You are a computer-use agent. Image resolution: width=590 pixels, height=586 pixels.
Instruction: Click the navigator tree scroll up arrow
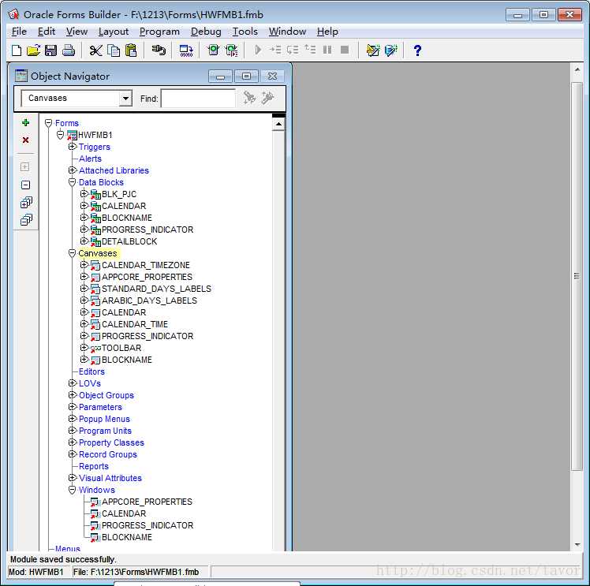pos(278,124)
